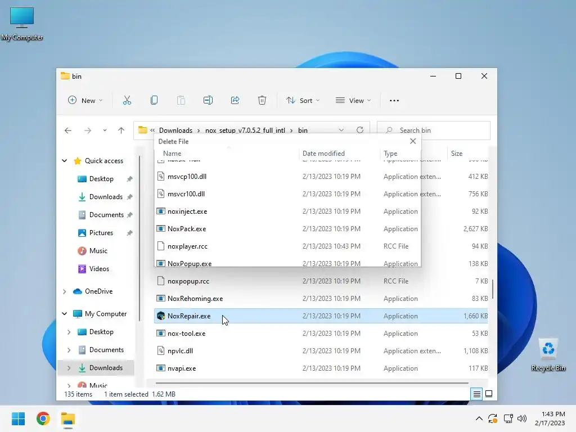Click the taskbar clock and date
The image size is (576, 432).
click(550, 418)
